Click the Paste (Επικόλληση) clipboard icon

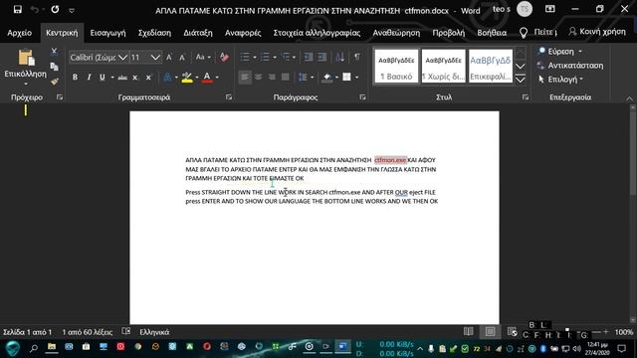(x=26, y=58)
